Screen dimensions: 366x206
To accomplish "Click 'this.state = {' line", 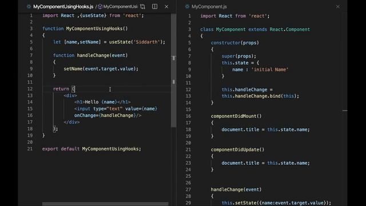I will pyautogui.click(x=240, y=63).
